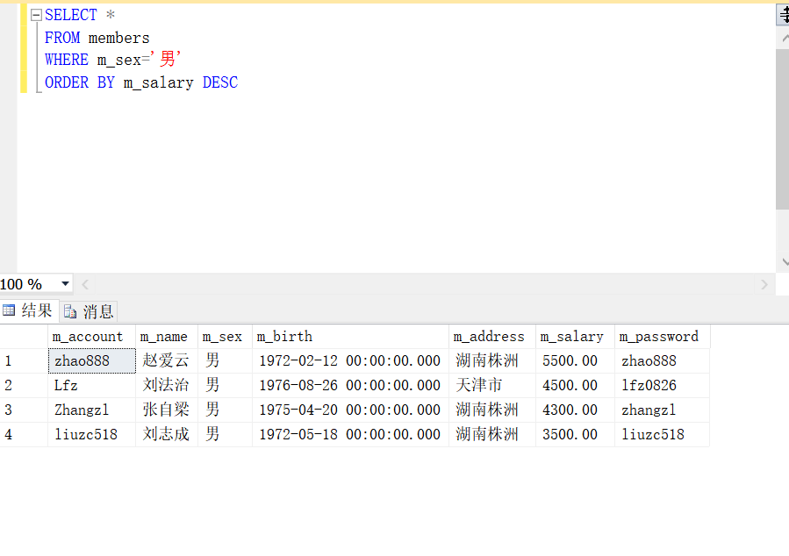
Task: Click the editor scrollbar down arrow
Action: pos(784,262)
